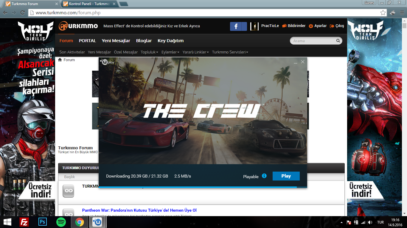
Task: Expand the Eylemler dropdown
Action: tap(170, 52)
